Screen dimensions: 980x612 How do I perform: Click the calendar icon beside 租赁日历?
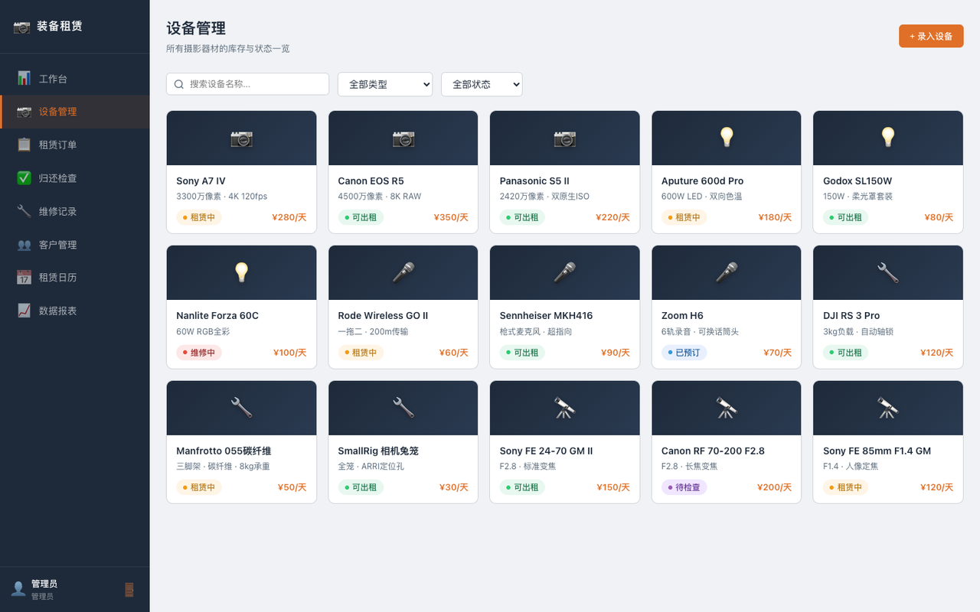pos(24,278)
